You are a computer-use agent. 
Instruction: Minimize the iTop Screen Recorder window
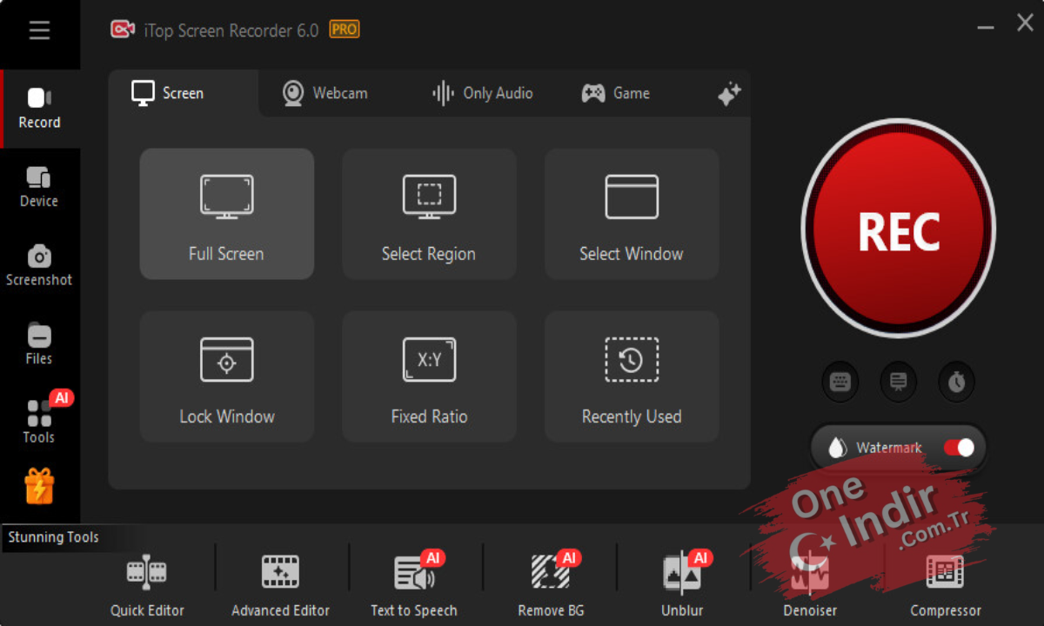985,29
